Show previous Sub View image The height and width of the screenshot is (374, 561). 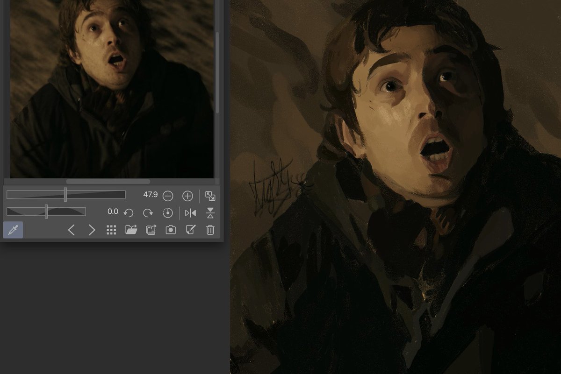point(72,230)
